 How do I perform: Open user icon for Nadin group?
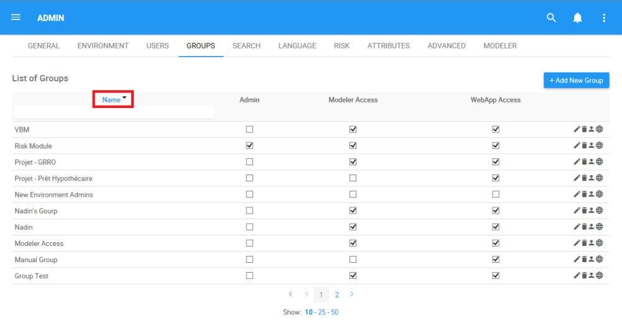point(592,227)
